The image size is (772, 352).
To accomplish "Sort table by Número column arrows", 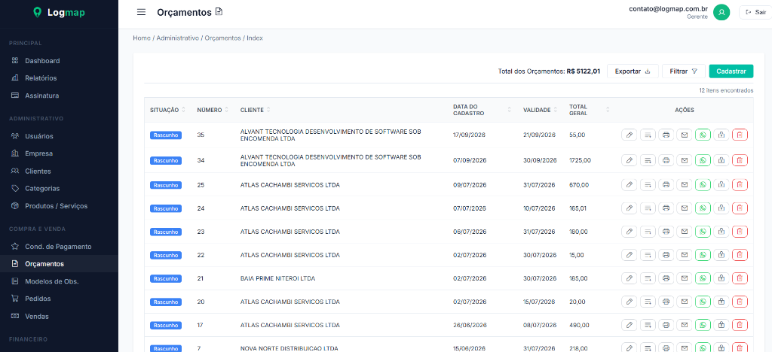I will click(226, 110).
